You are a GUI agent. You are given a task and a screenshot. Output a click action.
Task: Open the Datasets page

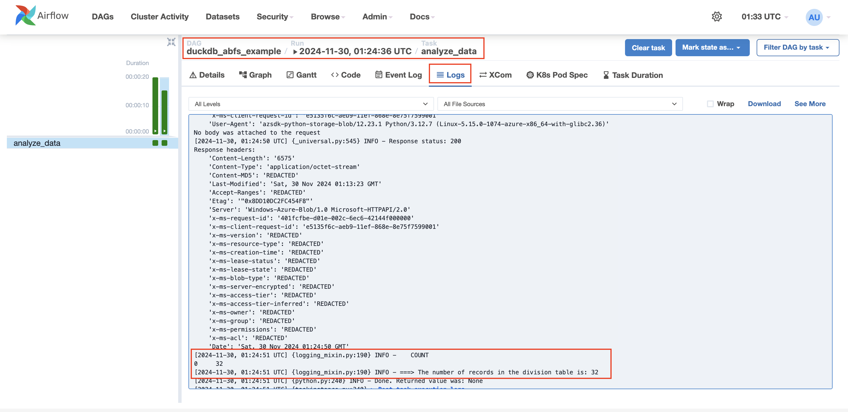click(x=222, y=17)
